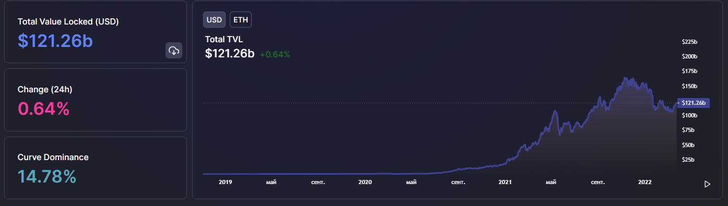The image size is (728, 206).
Task: Click the 2022 label on time axis
Action: click(645, 182)
